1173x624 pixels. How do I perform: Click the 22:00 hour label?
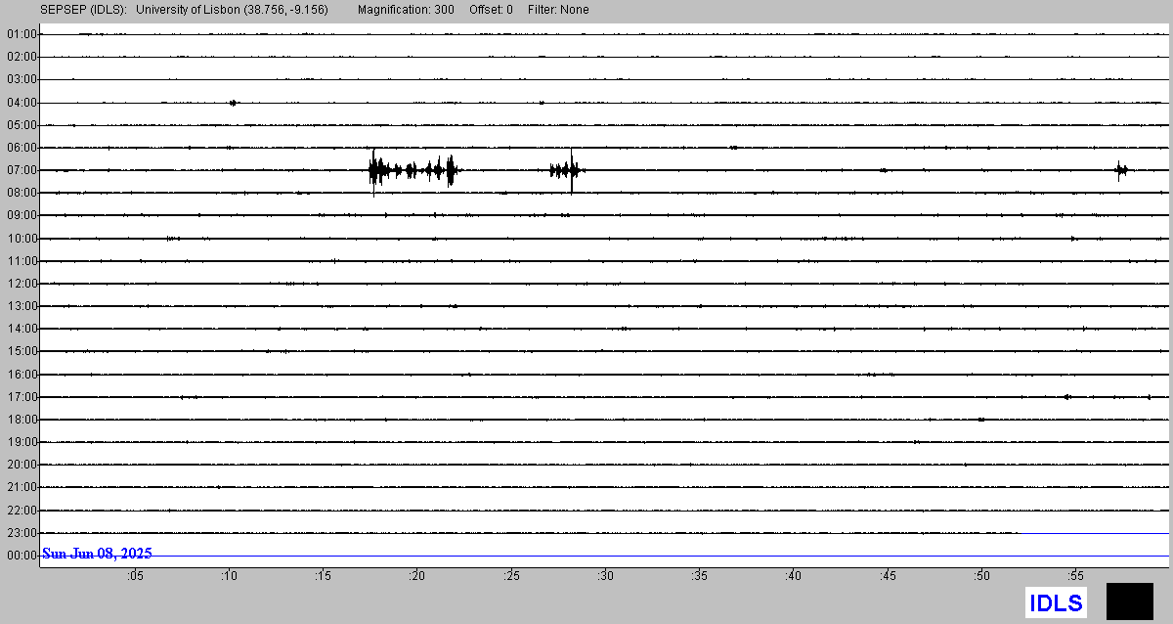coord(22,511)
